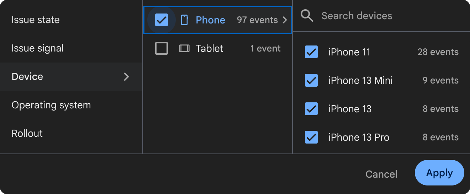Select the Operating system filter

coord(51,105)
